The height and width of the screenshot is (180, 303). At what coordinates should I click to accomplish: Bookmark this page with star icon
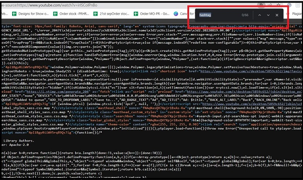278,5
